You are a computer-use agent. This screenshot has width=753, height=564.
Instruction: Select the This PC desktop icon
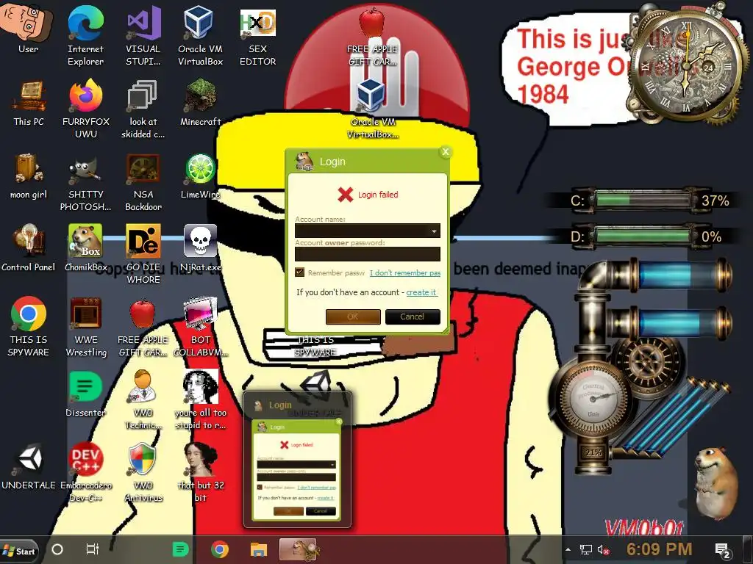click(29, 103)
